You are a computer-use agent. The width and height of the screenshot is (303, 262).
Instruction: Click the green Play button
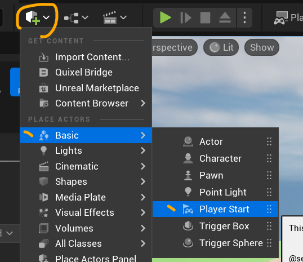[x=166, y=17]
